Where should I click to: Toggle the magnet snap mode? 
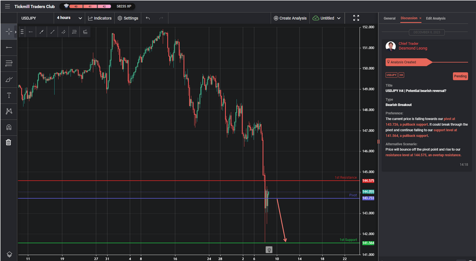click(9, 127)
